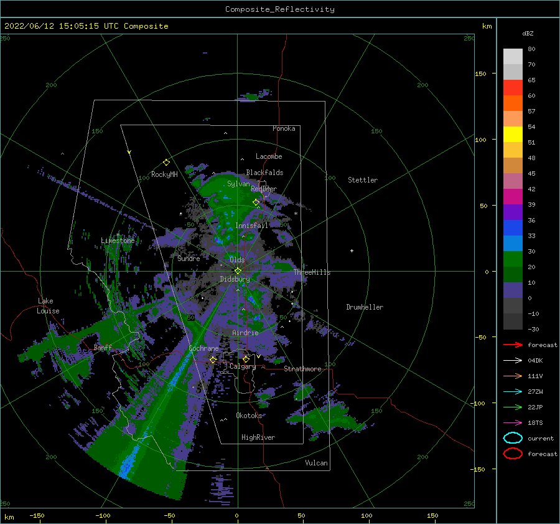Click the yellow diamond marker near RockyMH
Viewport: 560px width, 524px height.
[166, 163]
